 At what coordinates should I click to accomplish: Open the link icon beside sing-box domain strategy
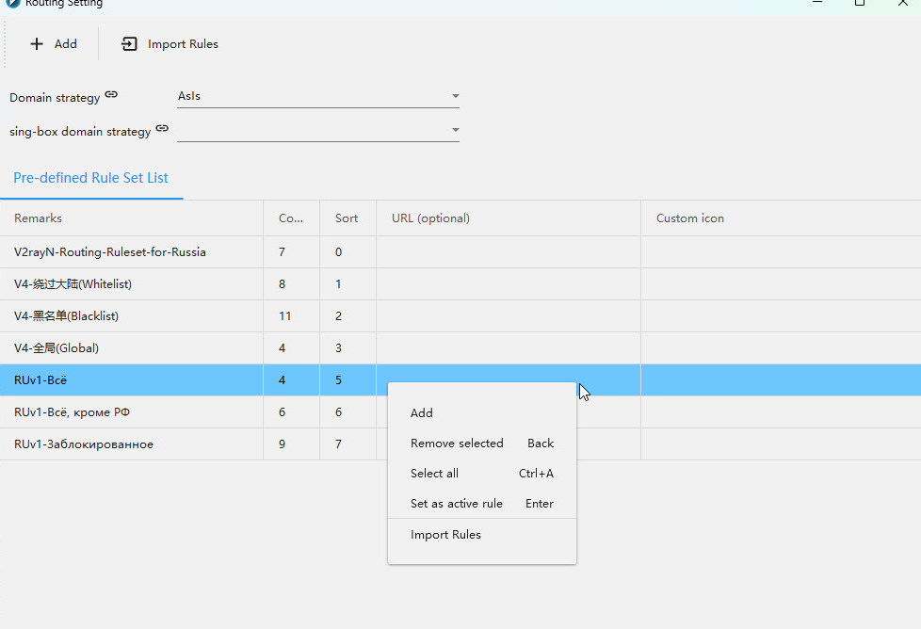(x=162, y=128)
